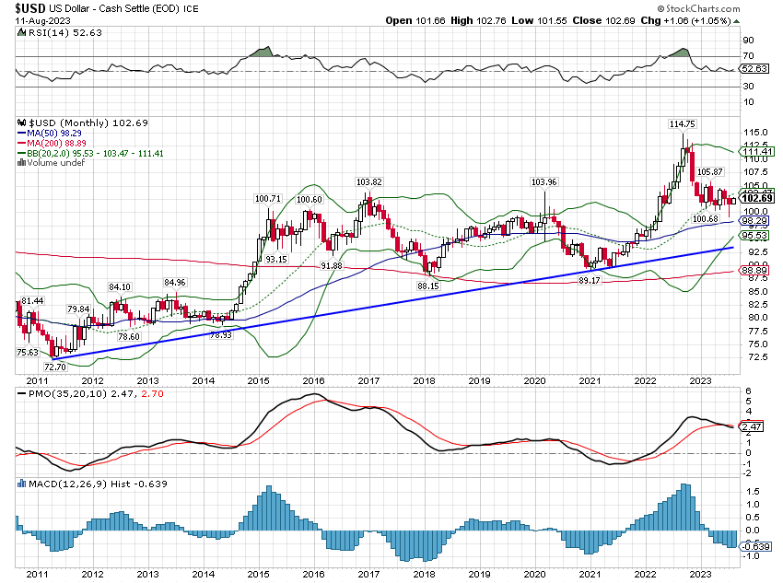Click the candlestick icon beside $USD (Monthly) legend
Image resolution: width=783 pixels, height=583 pixels.
click(x=24, y=122)
